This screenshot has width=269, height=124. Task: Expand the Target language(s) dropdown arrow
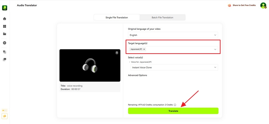pos(215,50)
